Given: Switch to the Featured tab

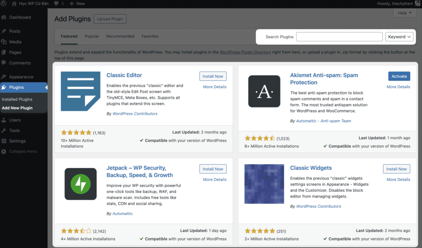Looking at the screenshot, I should point(69,36).
